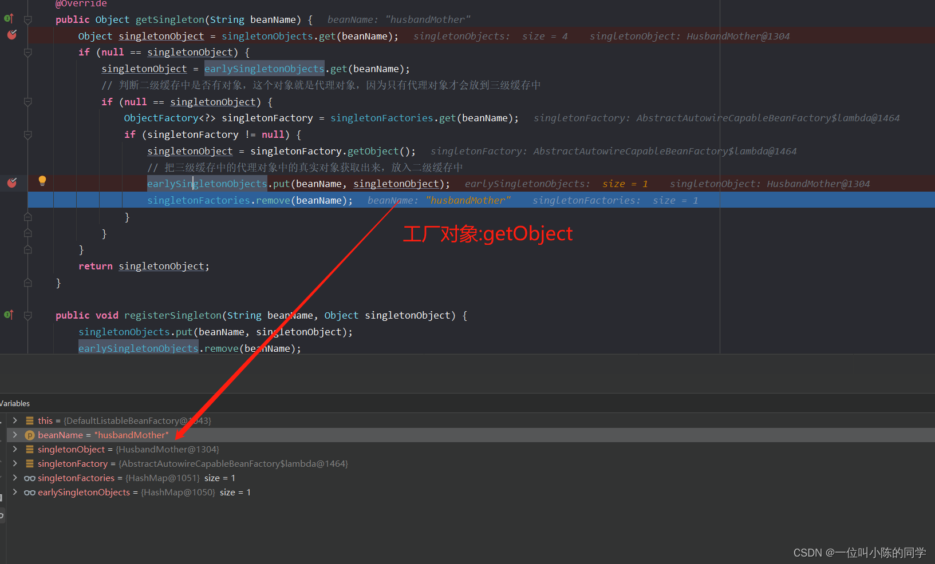Screen dimensions: 935x564
Task: Click the @Override annotation
Action: (81, 3)
